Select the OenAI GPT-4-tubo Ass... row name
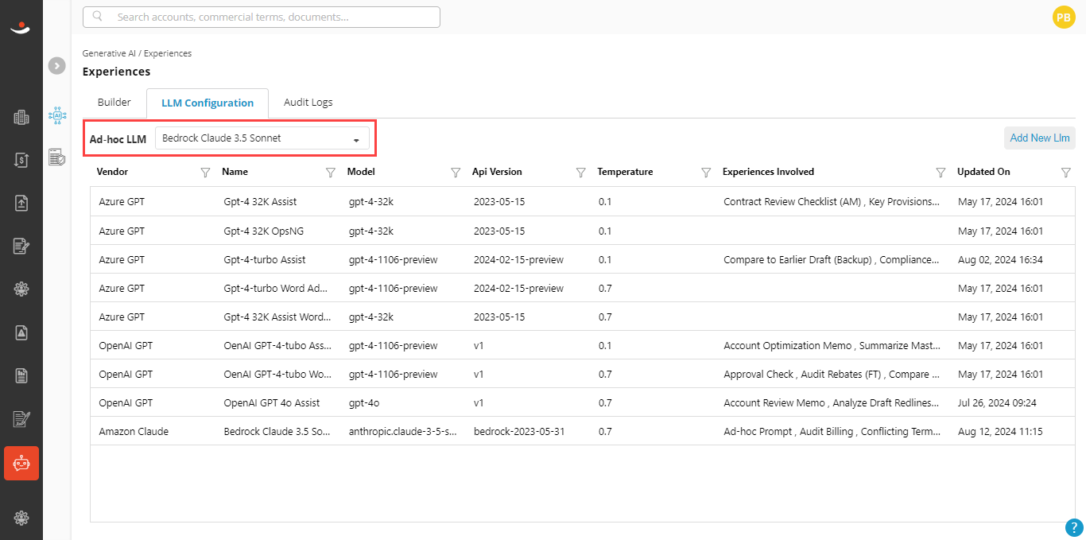1086x540 pixels. point(277,345)
